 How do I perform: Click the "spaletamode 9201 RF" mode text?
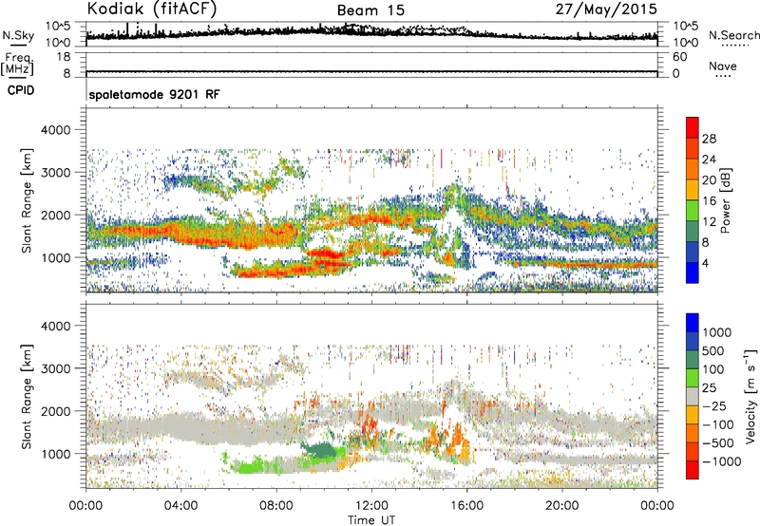pos(154,94)
